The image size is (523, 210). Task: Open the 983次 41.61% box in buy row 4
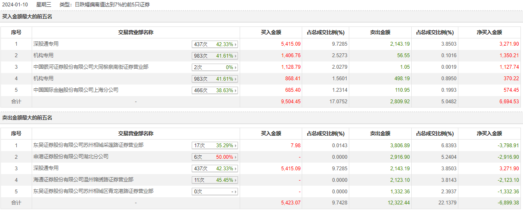214,79
